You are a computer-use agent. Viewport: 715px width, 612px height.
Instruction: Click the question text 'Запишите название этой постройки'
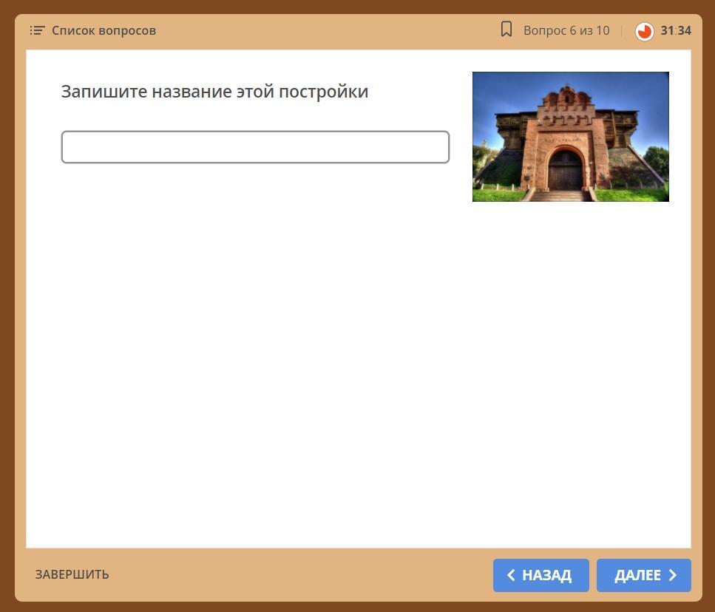214,92
